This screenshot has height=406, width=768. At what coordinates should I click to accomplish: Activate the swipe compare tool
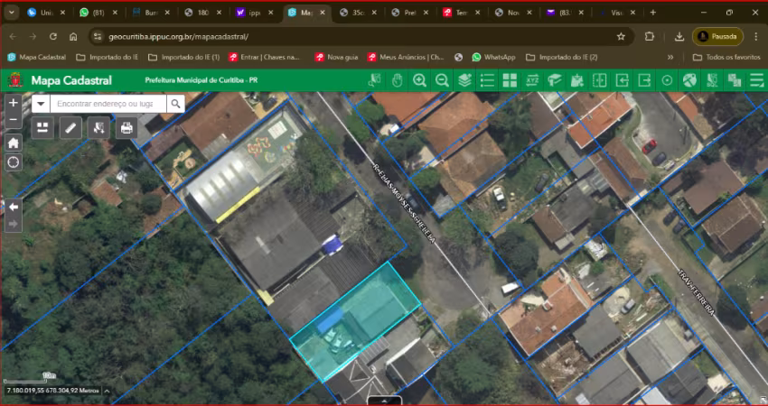click(x=600, y=80)
